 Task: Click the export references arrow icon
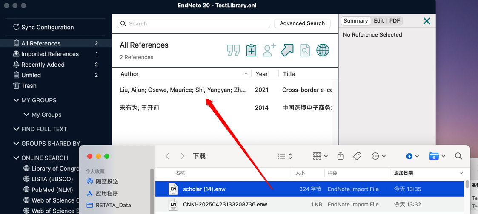(287, 50)
